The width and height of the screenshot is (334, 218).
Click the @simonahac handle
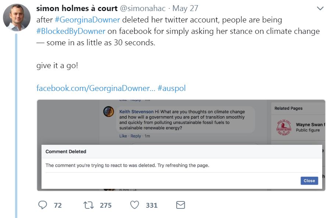coord(144,8)
